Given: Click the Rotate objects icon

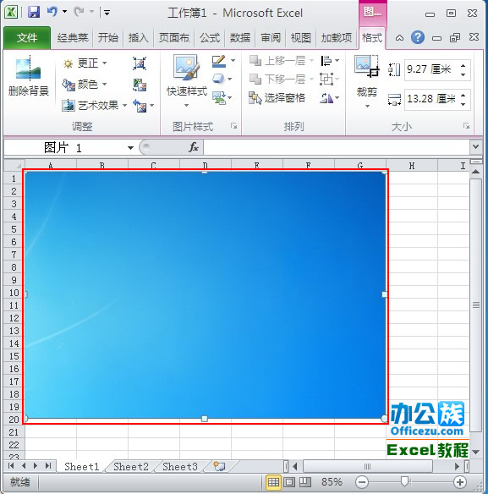Looking at the screenshot, I should pyautogui.click(x=326, y=98).
